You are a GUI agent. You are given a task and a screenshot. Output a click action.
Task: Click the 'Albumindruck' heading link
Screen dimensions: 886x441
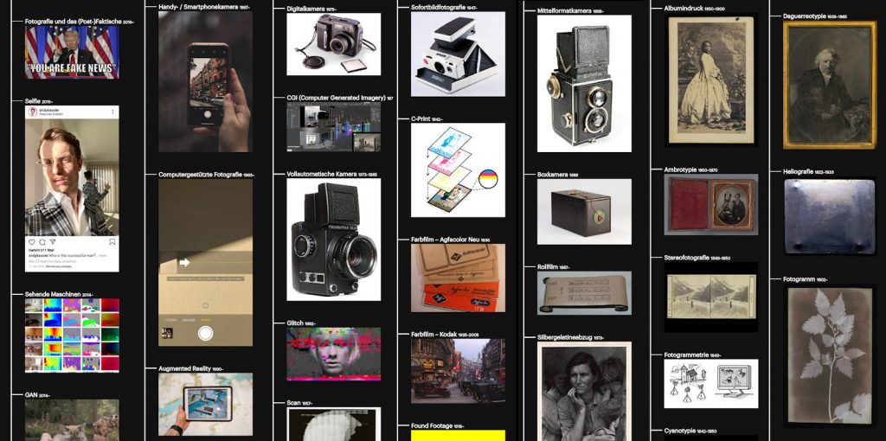point(689,8)
